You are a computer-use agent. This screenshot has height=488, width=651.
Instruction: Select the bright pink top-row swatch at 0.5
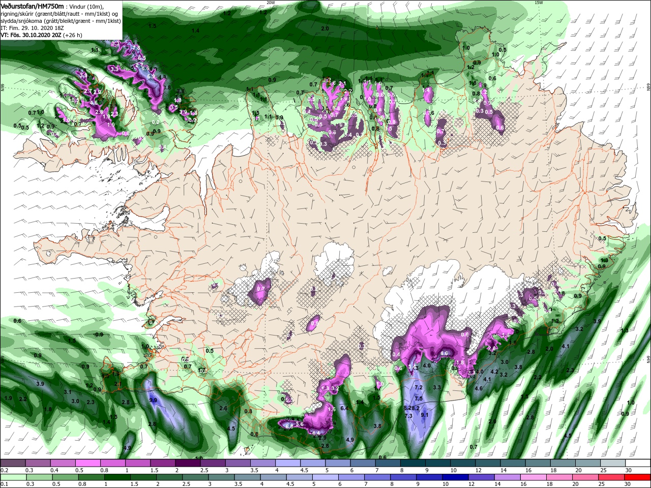(87, 463)
